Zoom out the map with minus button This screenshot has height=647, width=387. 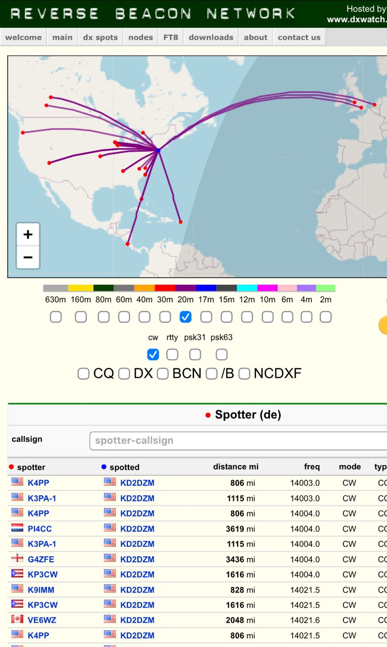click(28, 257)
